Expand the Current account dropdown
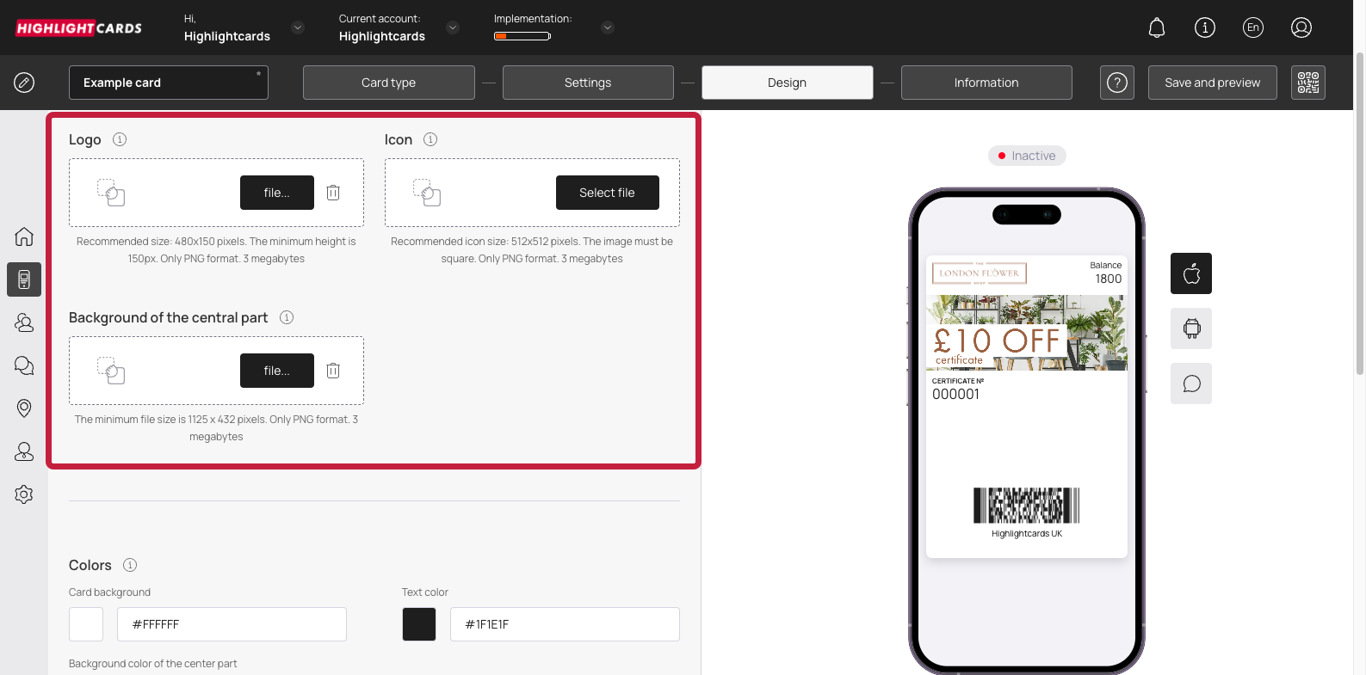 click(x=453, y=28)
